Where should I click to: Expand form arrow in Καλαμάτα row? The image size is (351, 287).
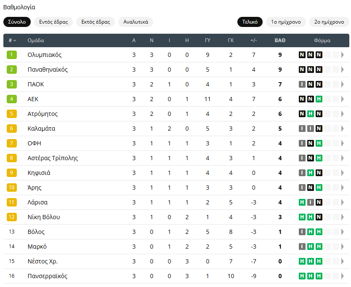coord(343,129)
